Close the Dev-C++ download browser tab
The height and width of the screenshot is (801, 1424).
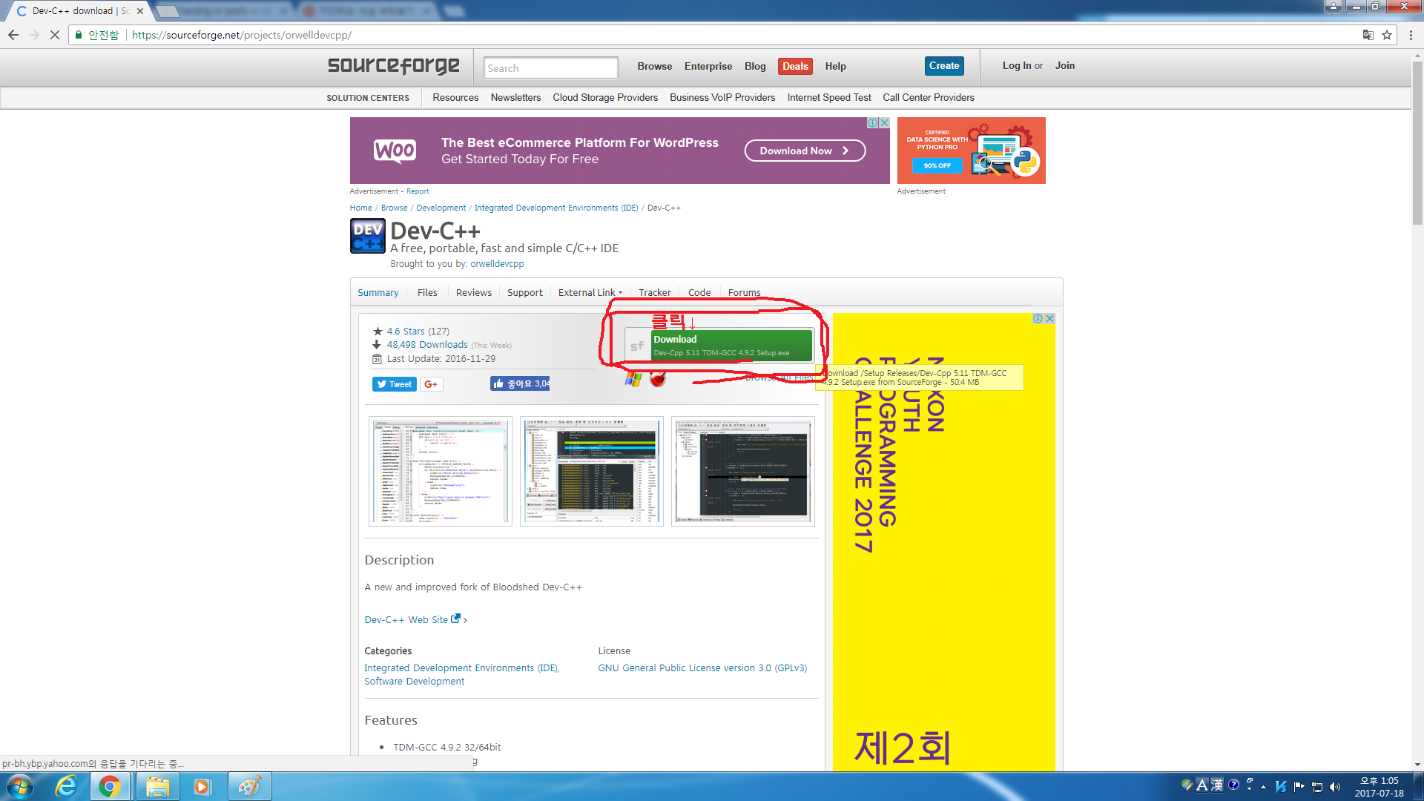(140, 11)
